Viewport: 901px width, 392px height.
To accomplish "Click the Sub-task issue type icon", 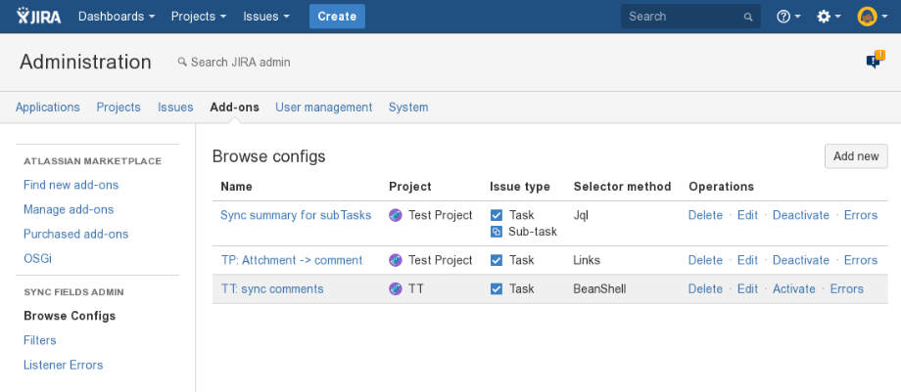I will (x=496, y=232).
